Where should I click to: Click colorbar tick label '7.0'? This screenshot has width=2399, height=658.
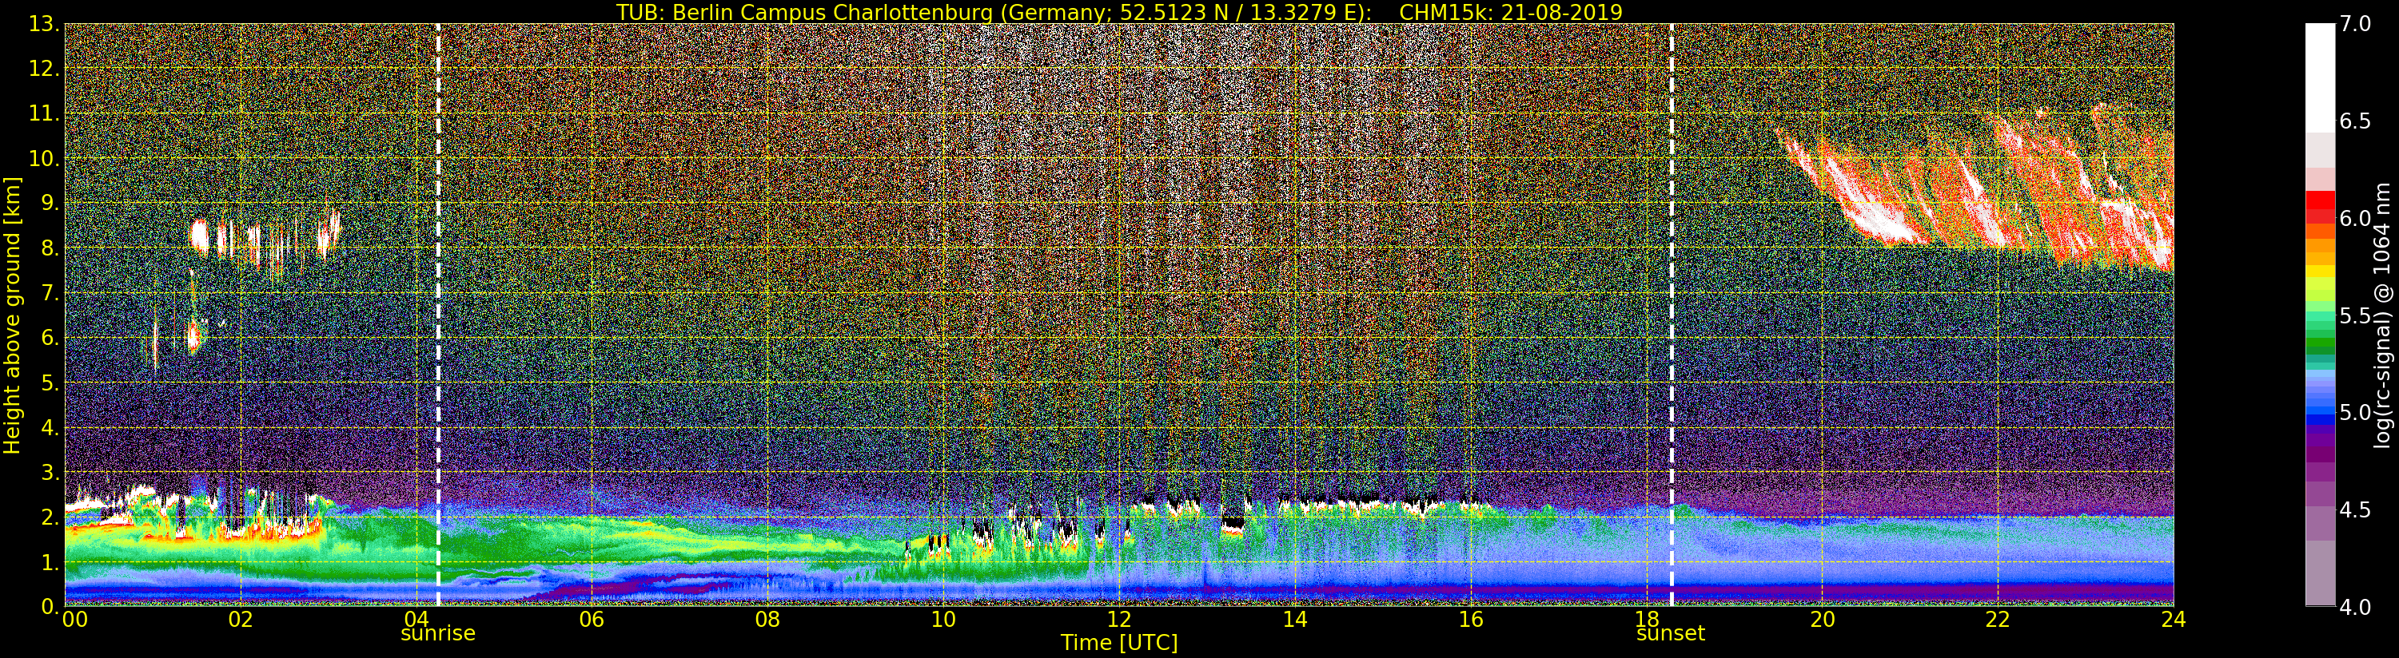(x=2355, y=24)
